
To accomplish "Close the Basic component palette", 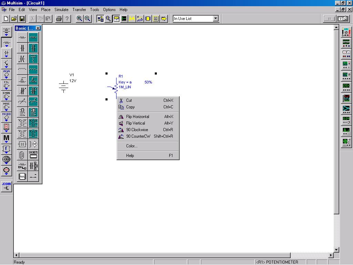I will click(x=38, y=28).
